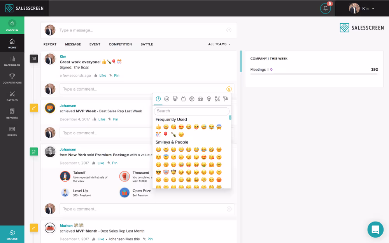The width and height of the screenshot is (389, 243).
Task: Select the Event feed tab
Action: pyautogui.click(x=95, y=44)
